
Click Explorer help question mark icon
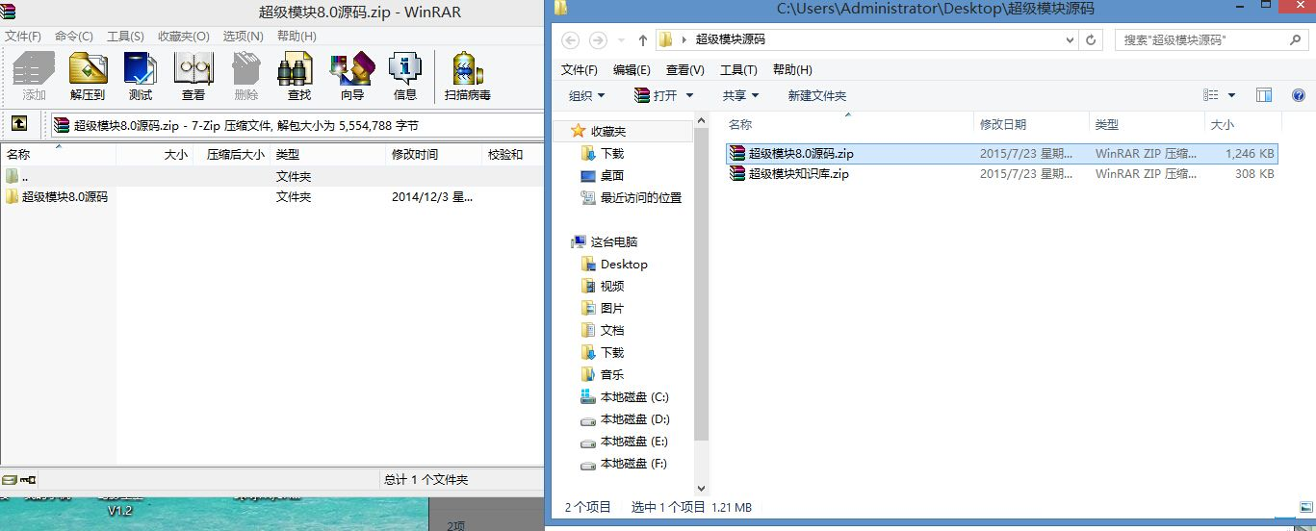pos(1298,95)
